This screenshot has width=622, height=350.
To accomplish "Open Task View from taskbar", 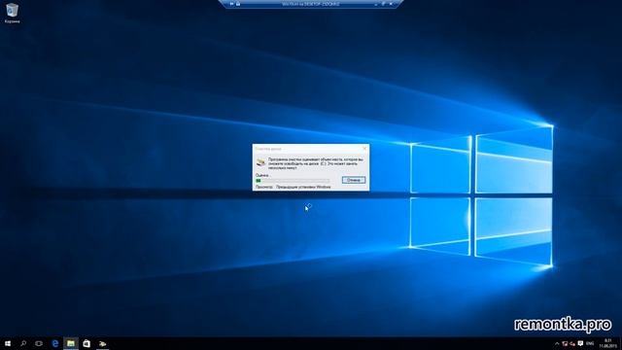I will pyautogui.click(x=39, y=343).
